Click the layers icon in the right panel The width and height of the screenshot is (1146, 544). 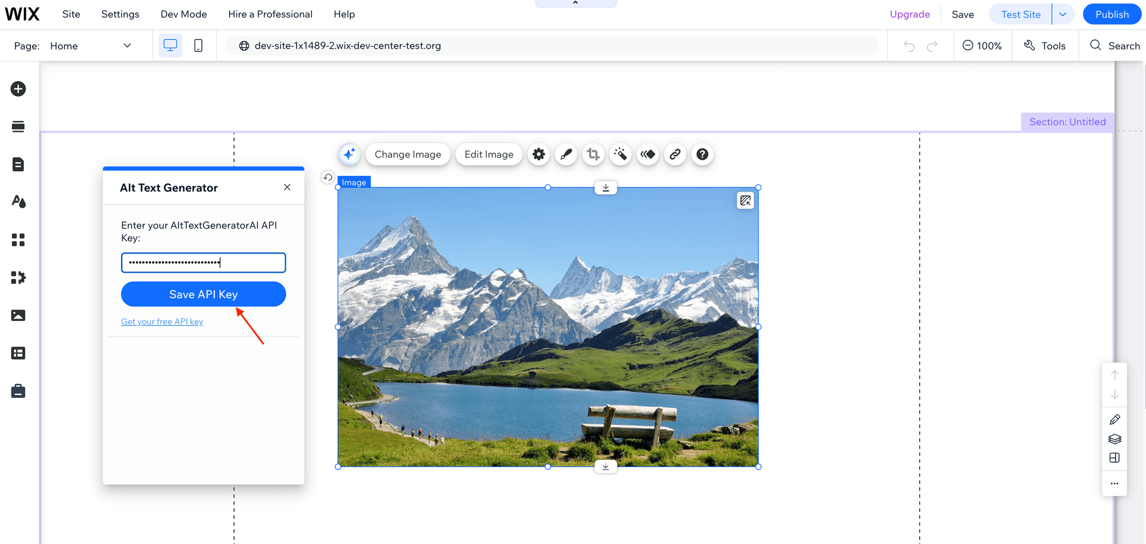point(1114,439)
